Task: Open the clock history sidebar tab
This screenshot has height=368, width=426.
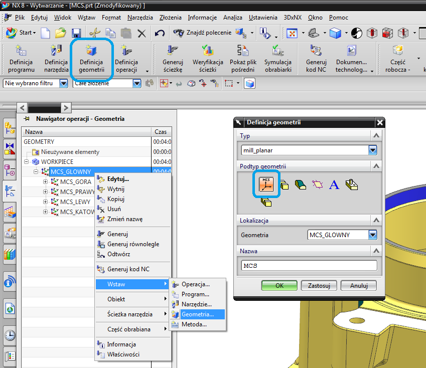Action: click(10, 335)
